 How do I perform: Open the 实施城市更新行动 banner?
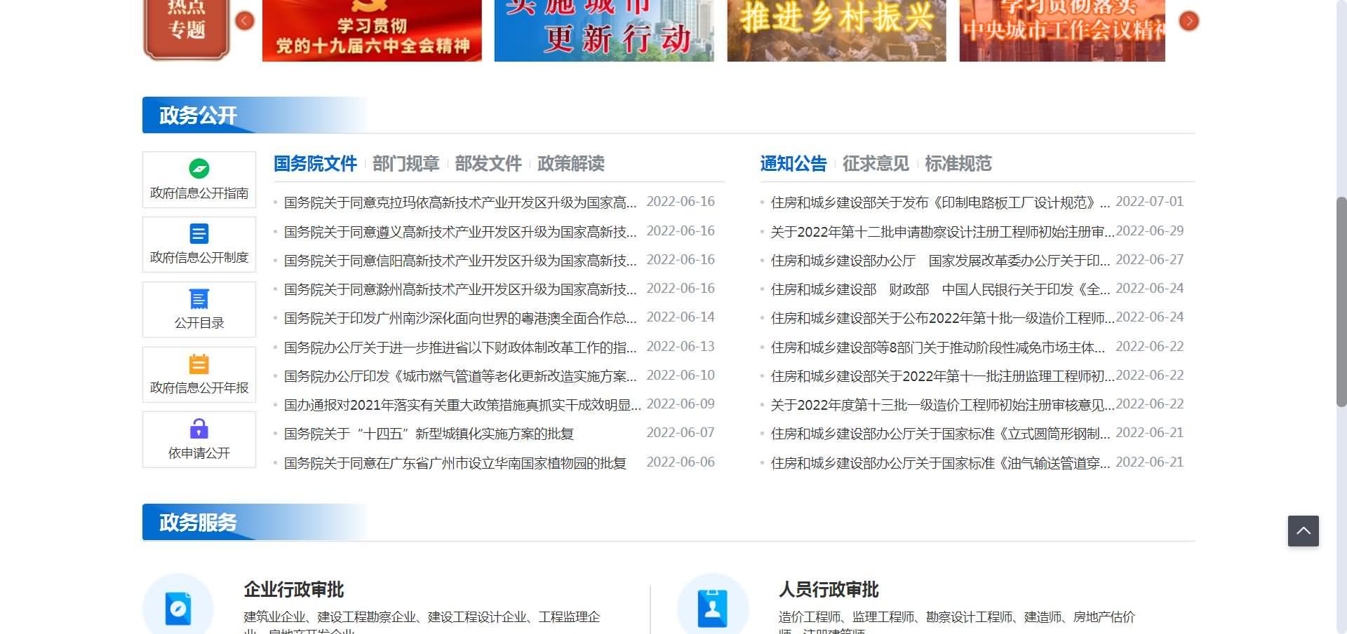point(604,30)
